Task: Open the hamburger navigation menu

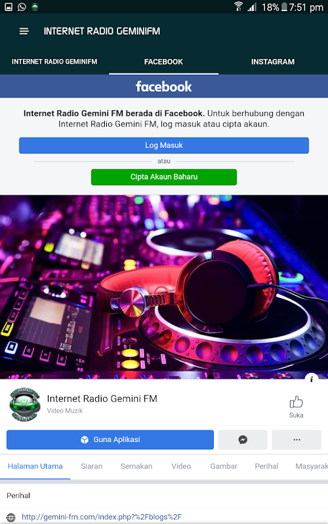Action: tap(24, 31)
